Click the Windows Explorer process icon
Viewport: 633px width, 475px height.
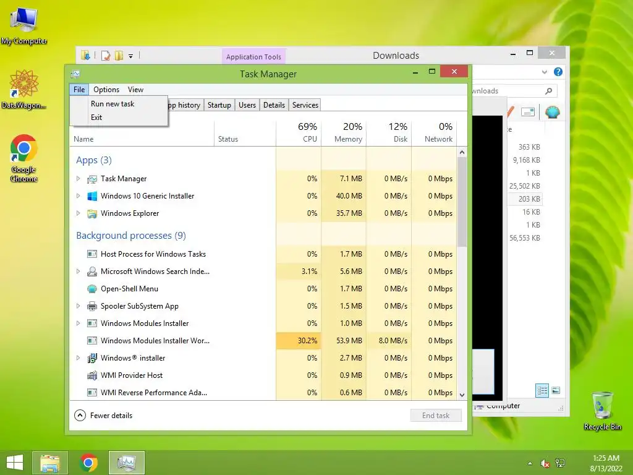[x=92, y=213]
